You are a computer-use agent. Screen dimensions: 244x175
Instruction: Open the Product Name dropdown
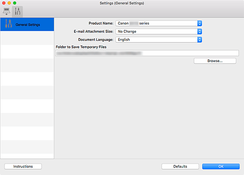159,23
